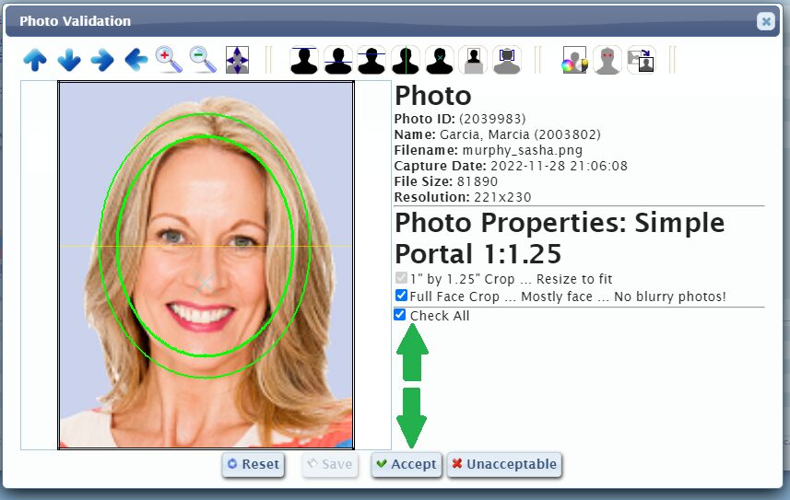Open the color adjustment tool icon
The image size is (790, 500).
pos(574,61)
